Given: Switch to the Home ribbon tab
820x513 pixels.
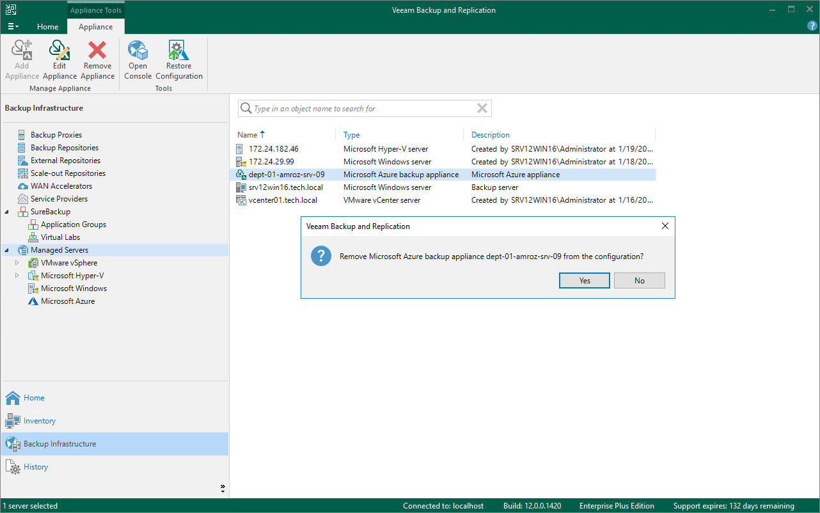Looking at the screenshot, I should (48, 27).
